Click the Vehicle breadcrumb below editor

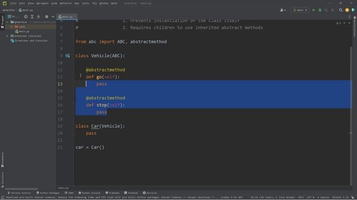tap(63, 188)
